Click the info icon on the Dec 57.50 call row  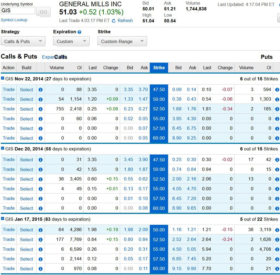point(40,198)
